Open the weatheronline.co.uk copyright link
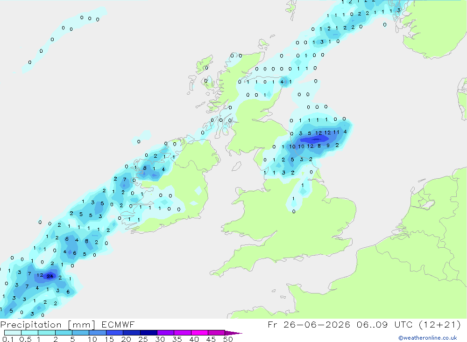This screenshot has width=467, height=342. (428, 338)
